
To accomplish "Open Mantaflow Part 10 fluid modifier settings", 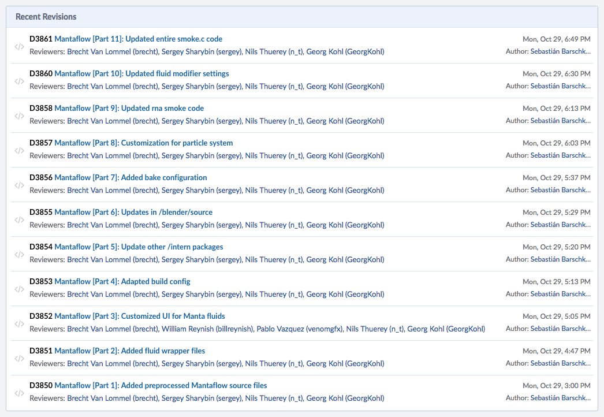I will pos(141,73).
